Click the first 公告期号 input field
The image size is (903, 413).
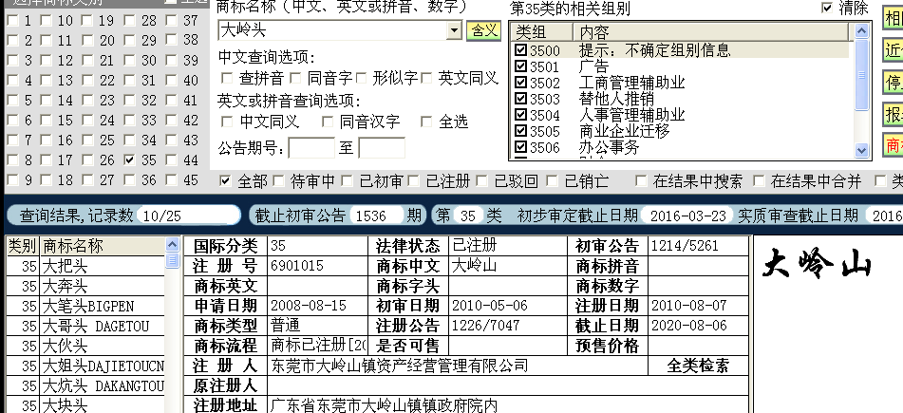pyautogui.click(x=311, y=148)
